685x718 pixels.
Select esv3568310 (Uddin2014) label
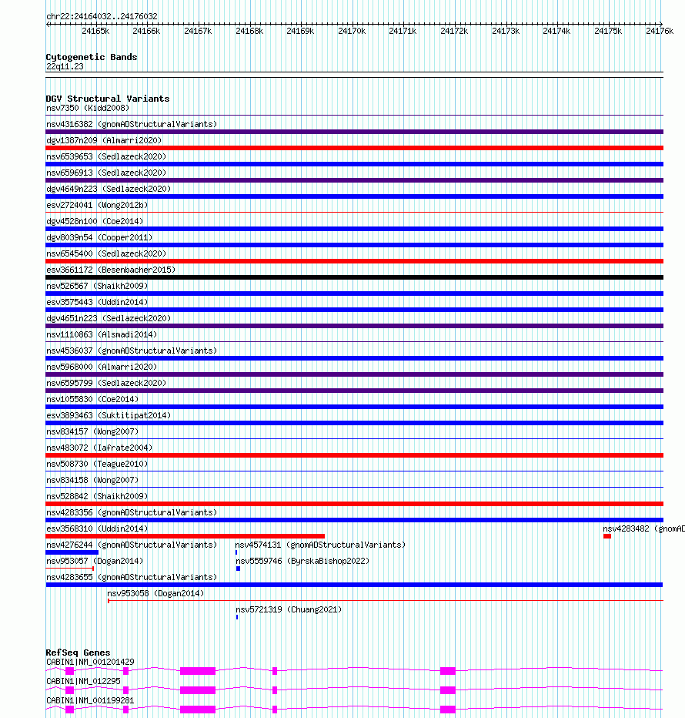click(x=97, y=529)
